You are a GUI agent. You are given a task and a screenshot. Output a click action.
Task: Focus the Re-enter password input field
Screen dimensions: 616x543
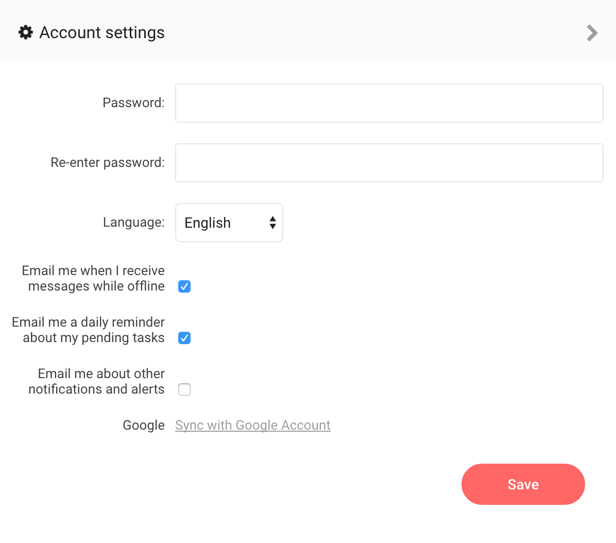[x=389, y=163]
